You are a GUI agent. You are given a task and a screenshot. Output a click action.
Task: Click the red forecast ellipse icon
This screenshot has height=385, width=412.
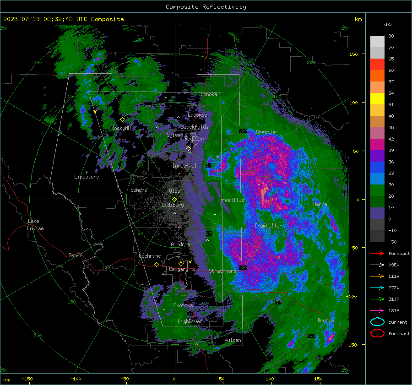(x=377, y=333)
